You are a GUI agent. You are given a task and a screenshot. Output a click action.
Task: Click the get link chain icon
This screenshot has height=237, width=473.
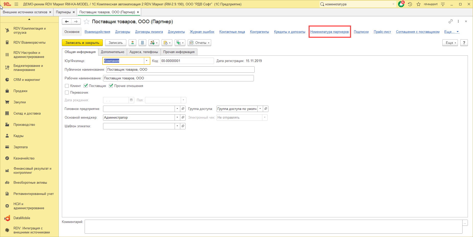451,21
